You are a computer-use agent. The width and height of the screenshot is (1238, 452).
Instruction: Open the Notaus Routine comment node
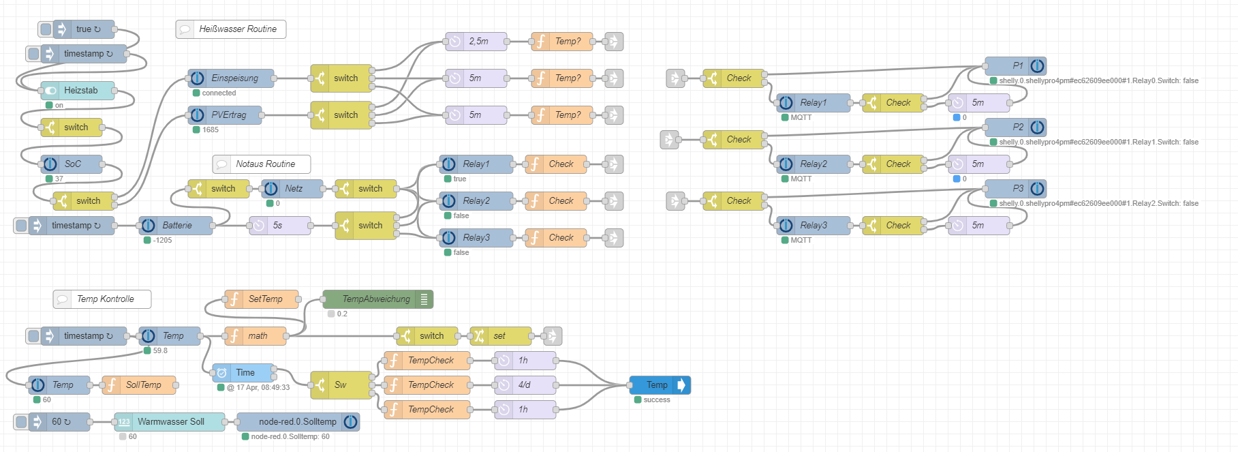point(262,164)
